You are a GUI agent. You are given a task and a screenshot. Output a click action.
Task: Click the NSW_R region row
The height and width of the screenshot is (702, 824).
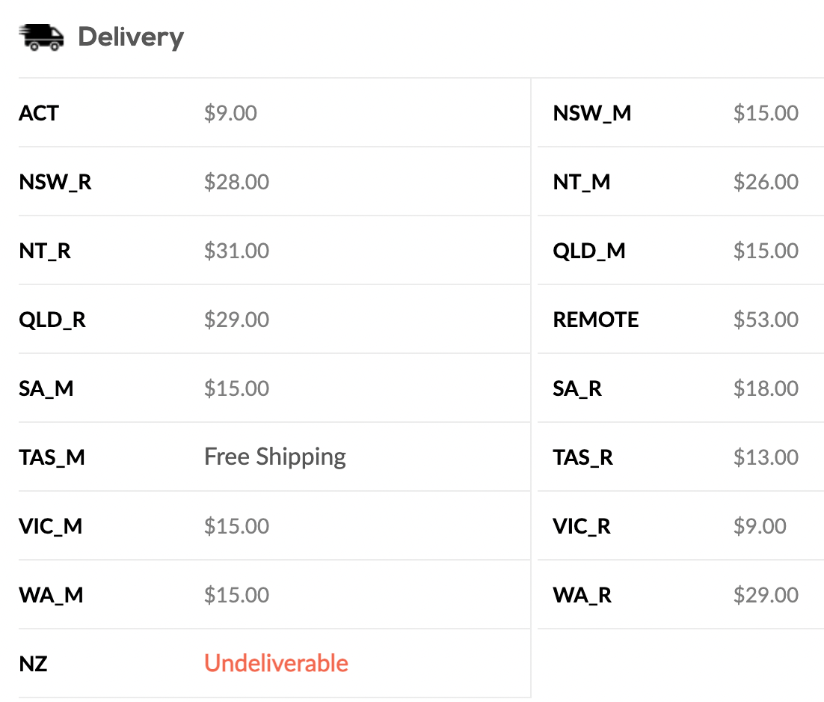coord(274,181)
